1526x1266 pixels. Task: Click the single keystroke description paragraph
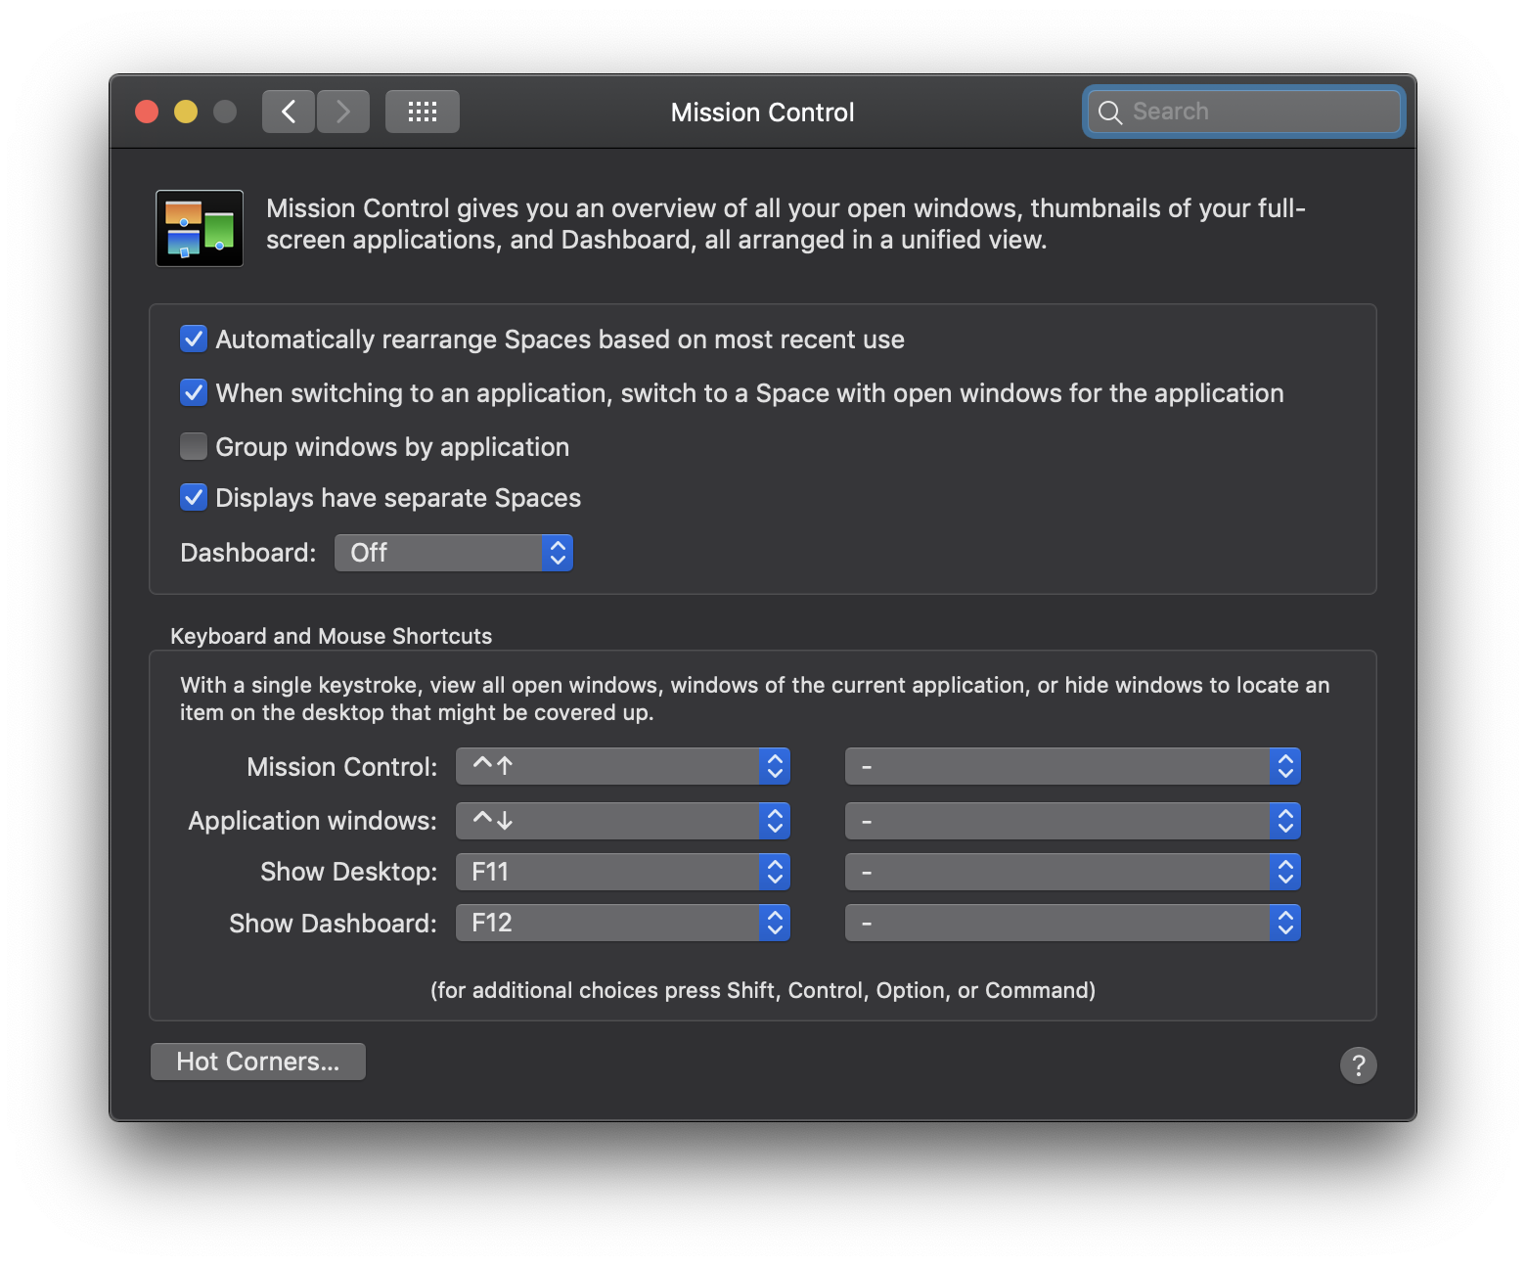[755, 699]
